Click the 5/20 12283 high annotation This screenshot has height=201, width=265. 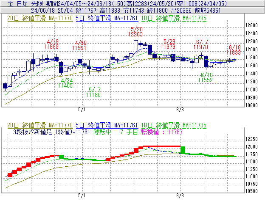(135, 32)
